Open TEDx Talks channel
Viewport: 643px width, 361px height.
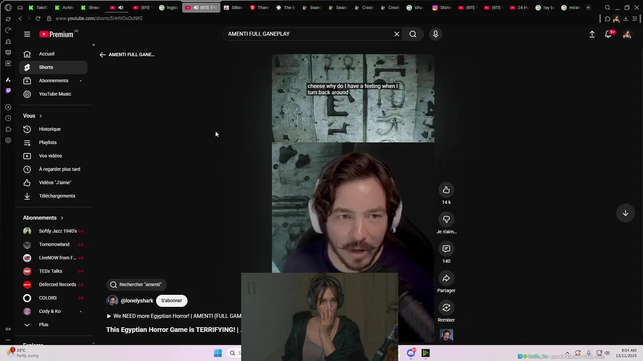click(x=53, y=271)
